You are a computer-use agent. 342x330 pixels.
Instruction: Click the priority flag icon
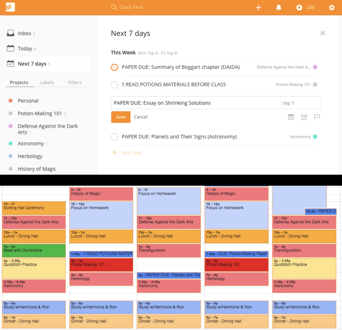pos(317,117)
